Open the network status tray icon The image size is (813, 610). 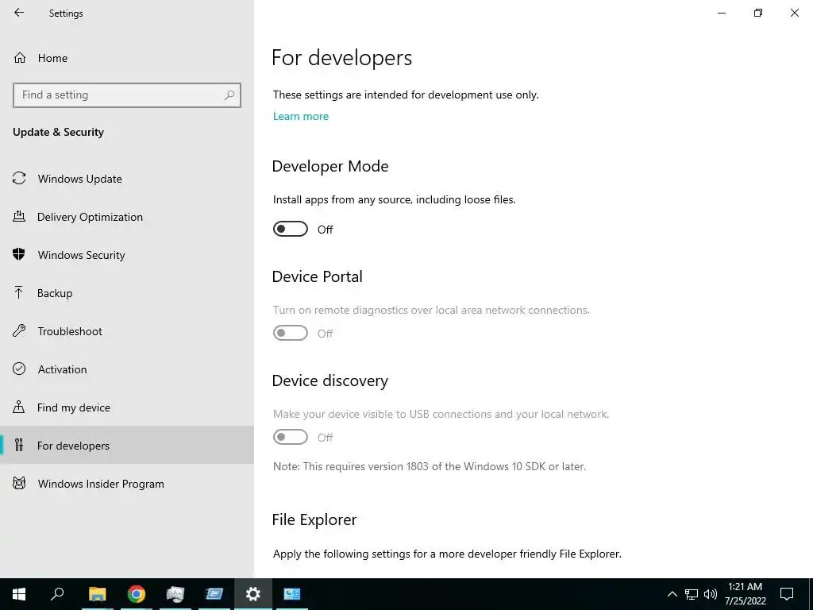(x=692, y=594)
